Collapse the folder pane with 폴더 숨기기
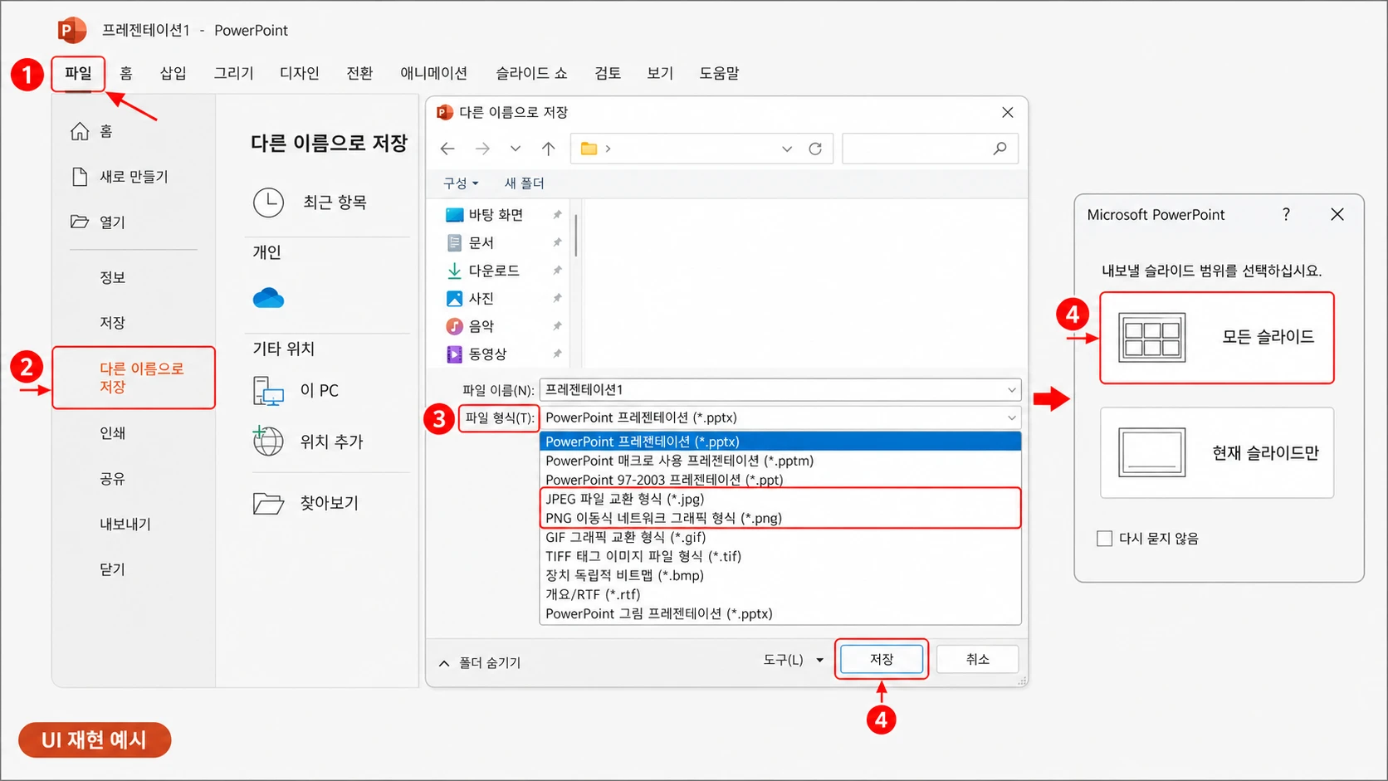1388x781 pixels. (480, 662)
